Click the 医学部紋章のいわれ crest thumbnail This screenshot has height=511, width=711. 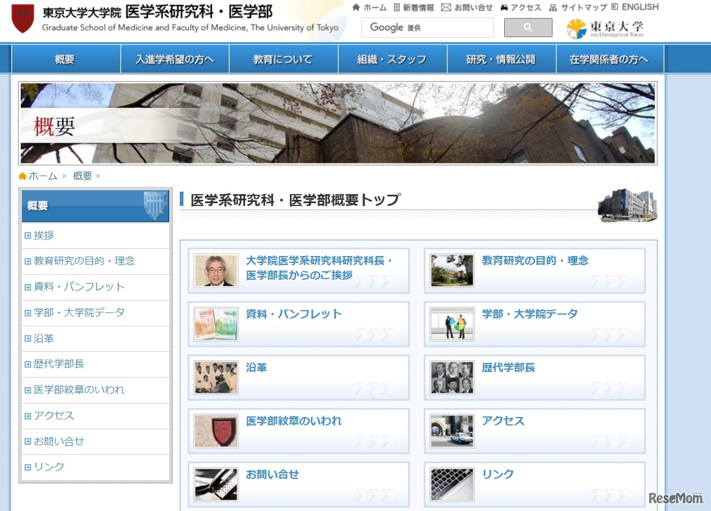216,431
